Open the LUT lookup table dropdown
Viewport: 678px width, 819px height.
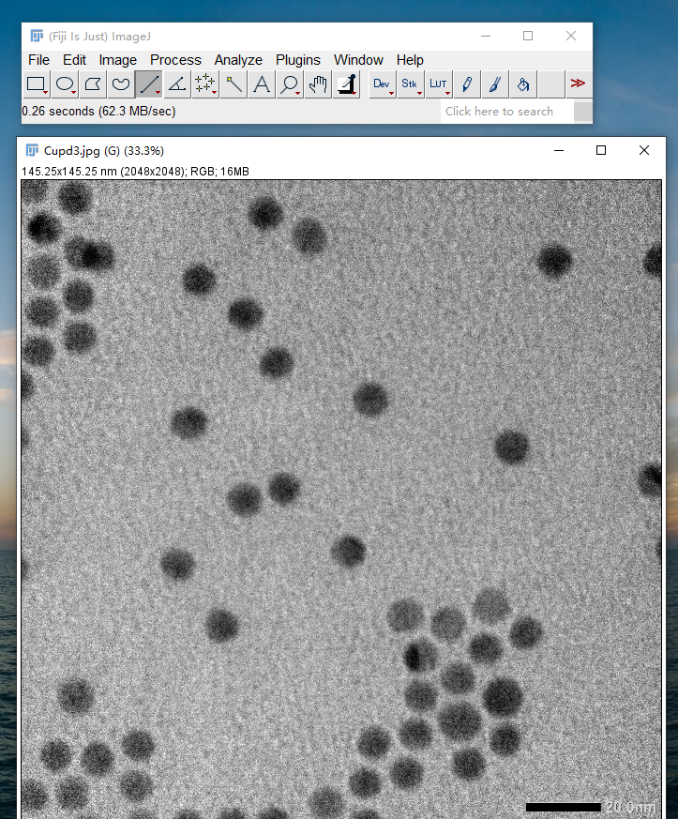[438, 84]
